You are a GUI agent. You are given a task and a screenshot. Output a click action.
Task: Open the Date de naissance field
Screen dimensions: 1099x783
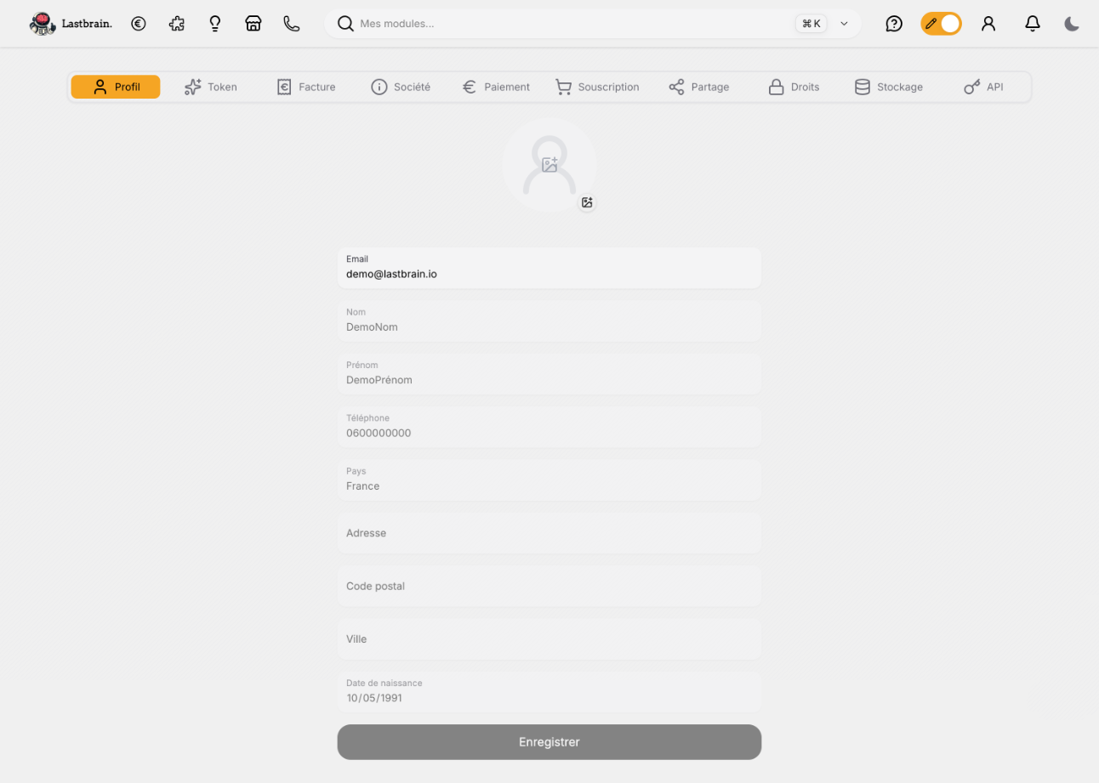[549, 692]
